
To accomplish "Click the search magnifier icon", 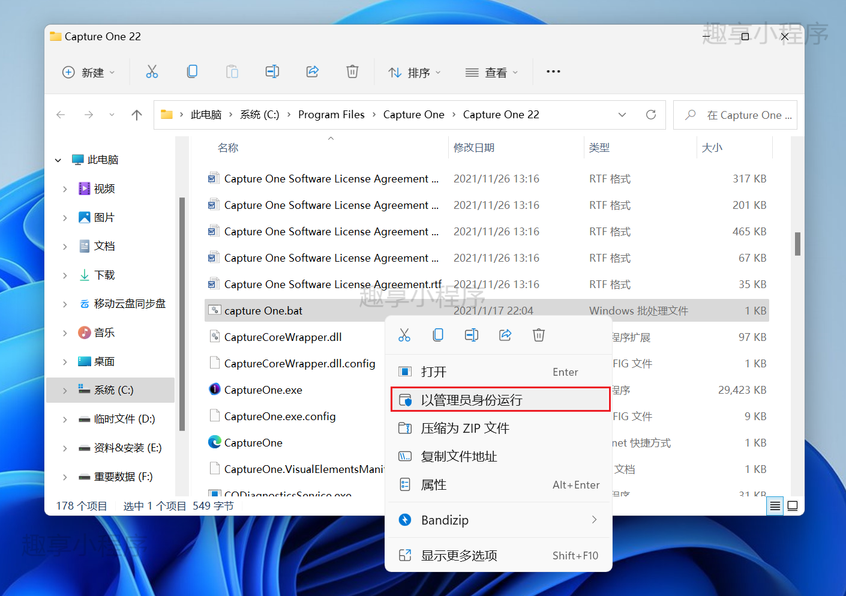I will click(691, 115).
